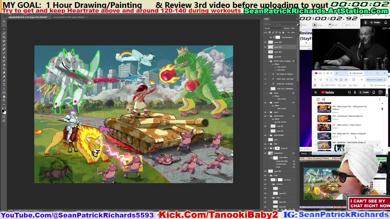Select the Pen tool
Screen dimensions: 390x219
(4, 80)
